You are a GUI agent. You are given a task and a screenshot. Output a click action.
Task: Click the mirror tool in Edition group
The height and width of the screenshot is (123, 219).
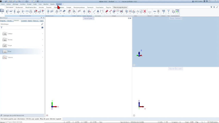click(137, 11)
